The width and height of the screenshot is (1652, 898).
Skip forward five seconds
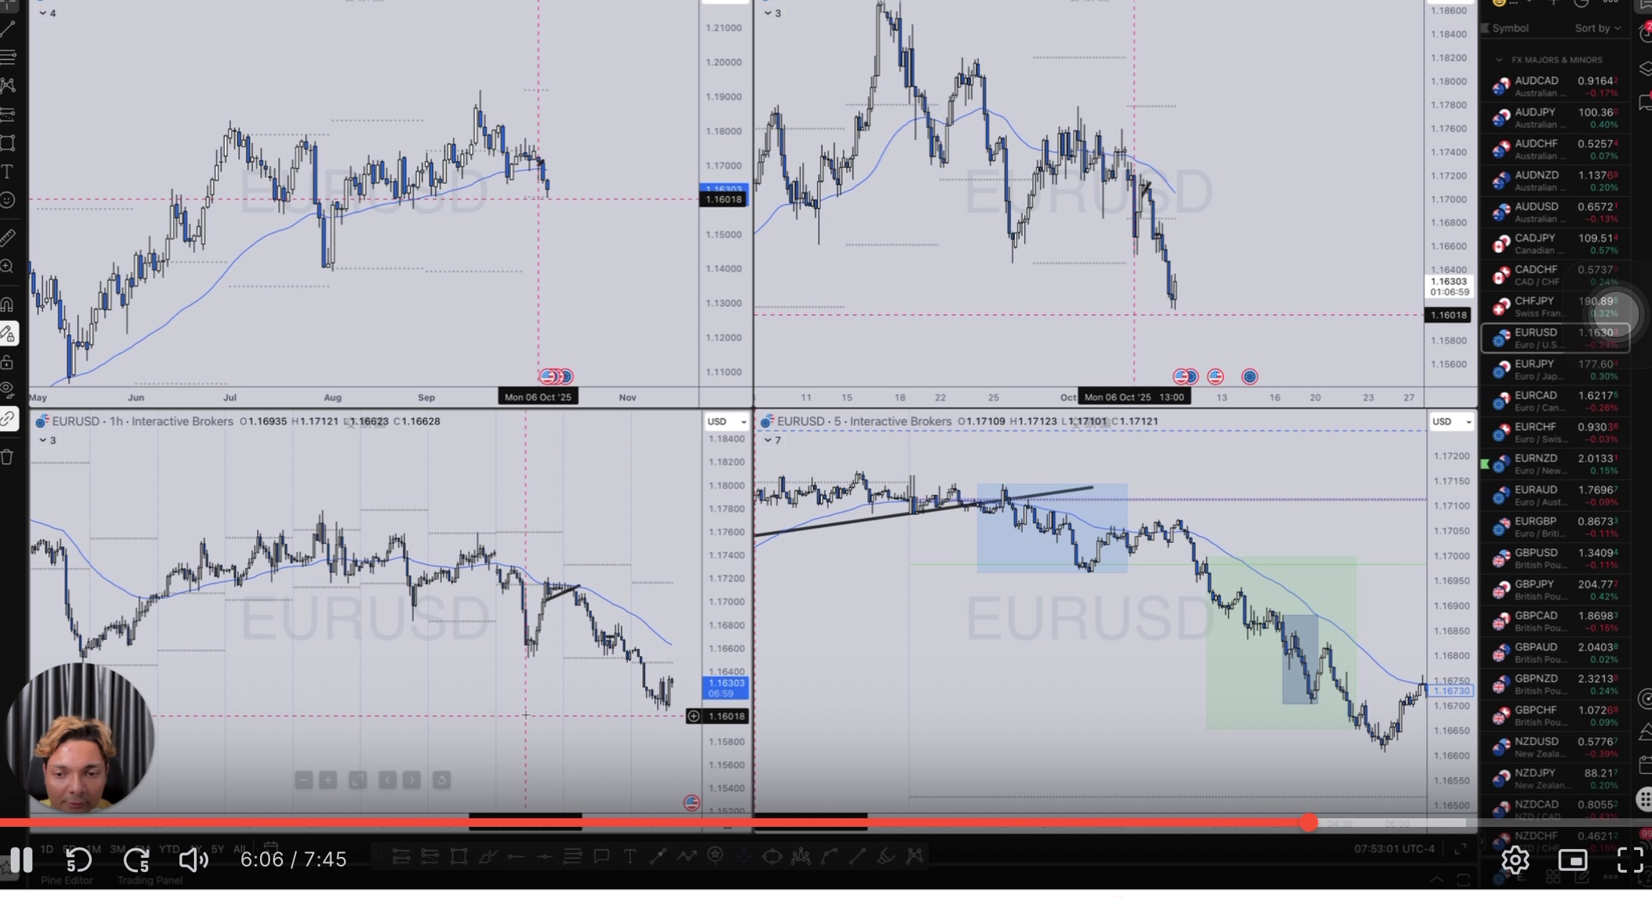[136, 859]
